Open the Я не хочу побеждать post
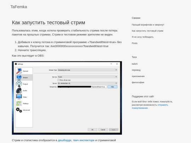Viewport: 191px width, 143px height. coord(143,37)
